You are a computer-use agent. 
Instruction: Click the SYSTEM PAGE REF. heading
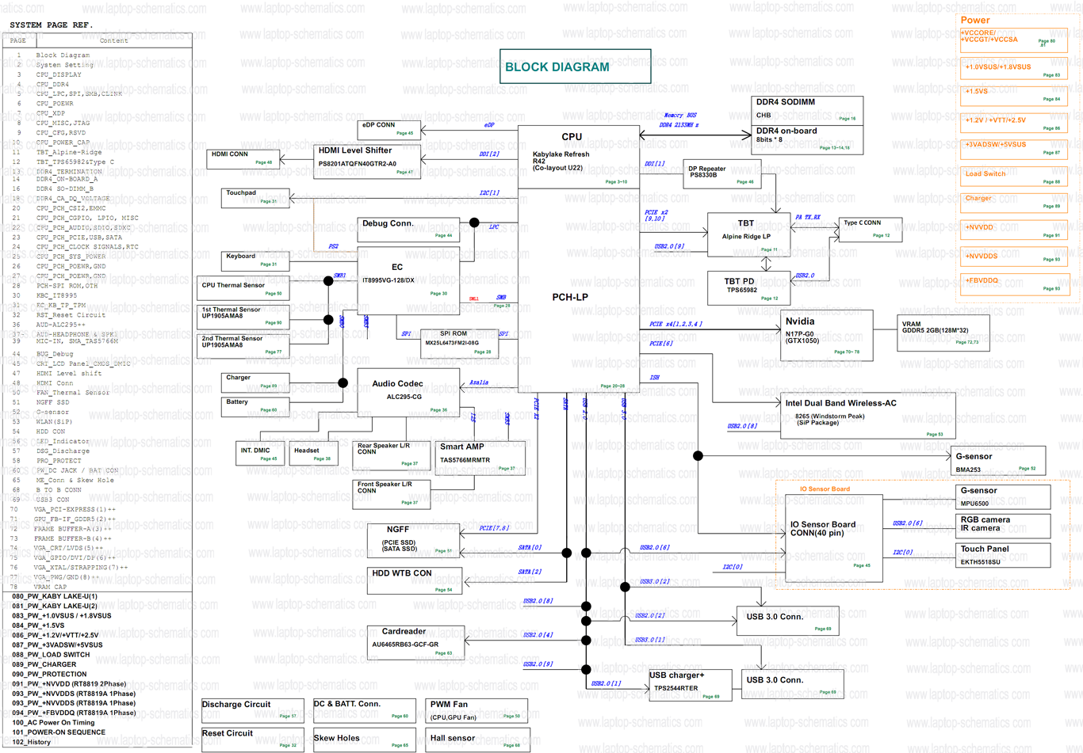coord(51,25)
